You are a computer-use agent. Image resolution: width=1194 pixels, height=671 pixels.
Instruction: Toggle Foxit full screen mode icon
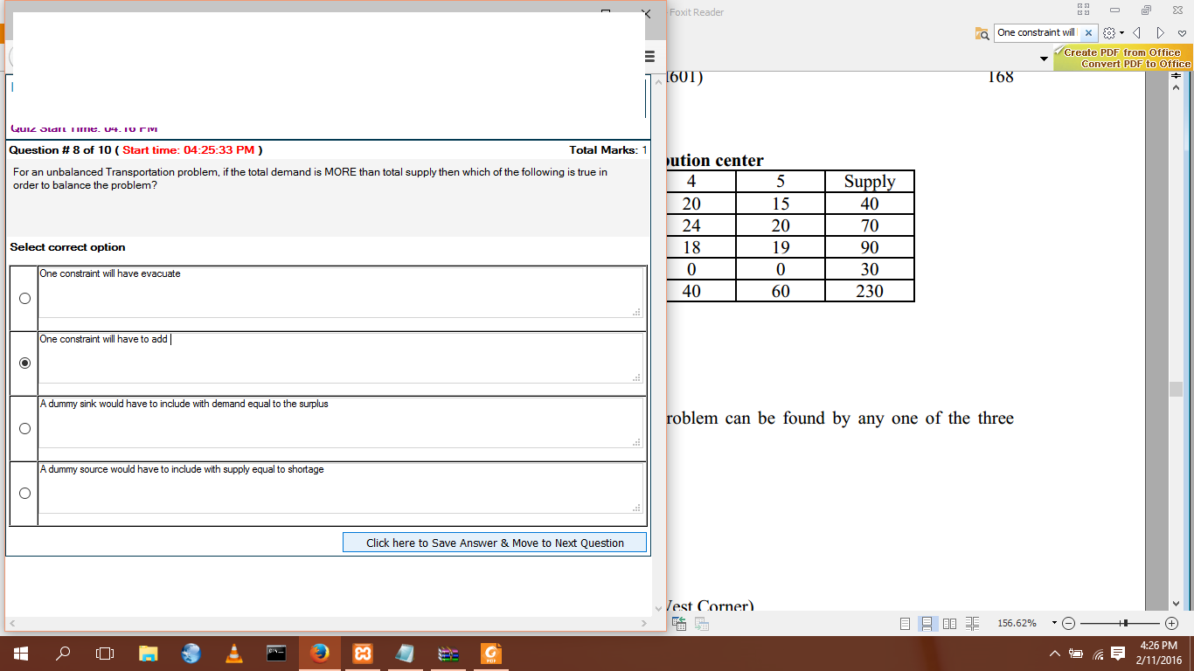tap(1084, 10)
